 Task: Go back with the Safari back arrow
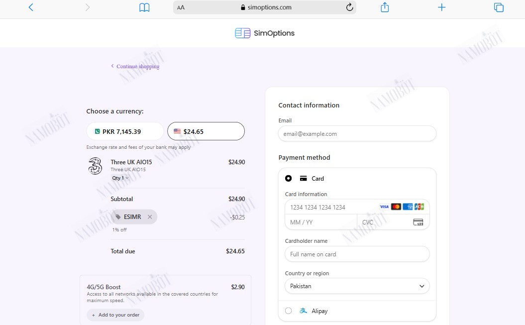click(31, 7)
